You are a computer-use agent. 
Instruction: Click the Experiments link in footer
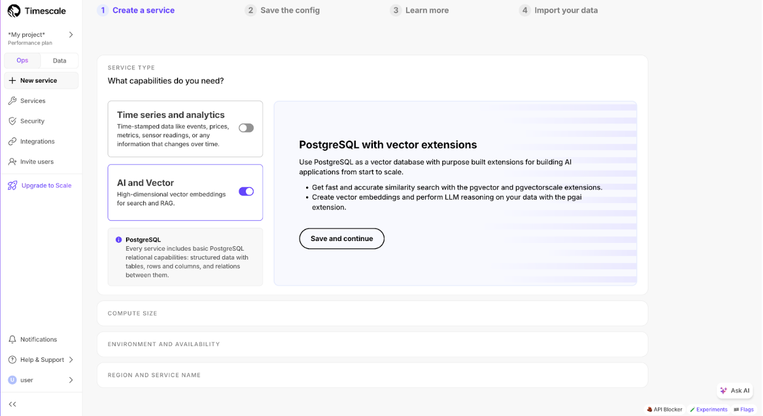coord(708,410)
